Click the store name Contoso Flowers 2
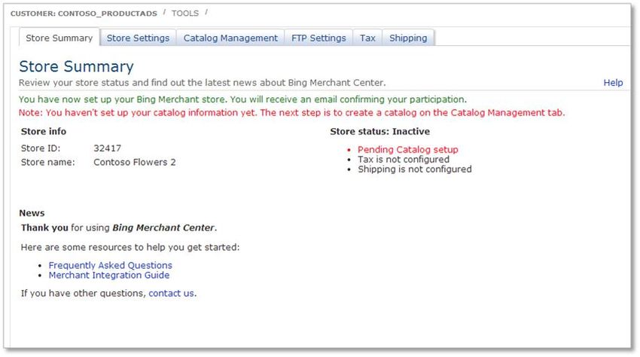The width and height of the screenshot is (640, 357). [x=135, y=162]
